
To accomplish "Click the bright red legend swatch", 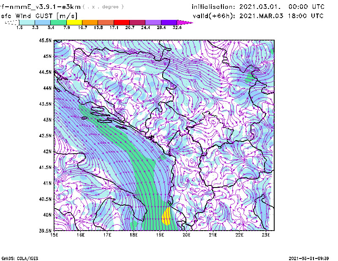I will (122, 22).
